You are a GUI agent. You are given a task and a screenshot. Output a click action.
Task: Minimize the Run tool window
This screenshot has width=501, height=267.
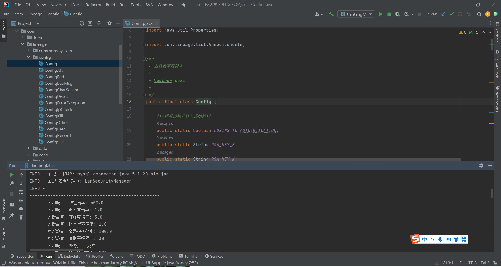(x=490, y=166)
